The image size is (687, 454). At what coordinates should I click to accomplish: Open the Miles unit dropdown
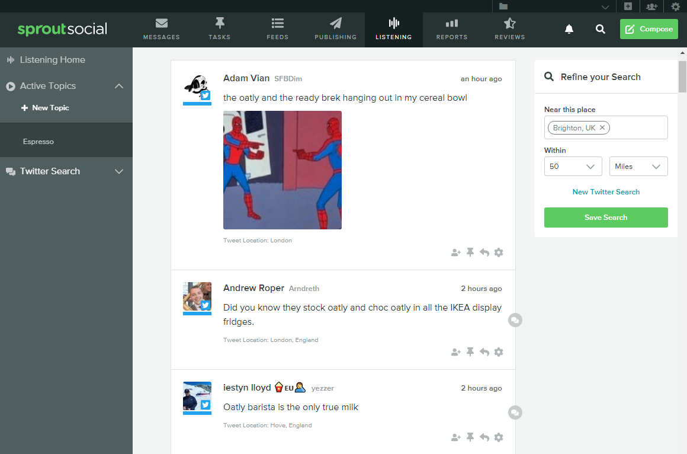[x=638, y=166]
